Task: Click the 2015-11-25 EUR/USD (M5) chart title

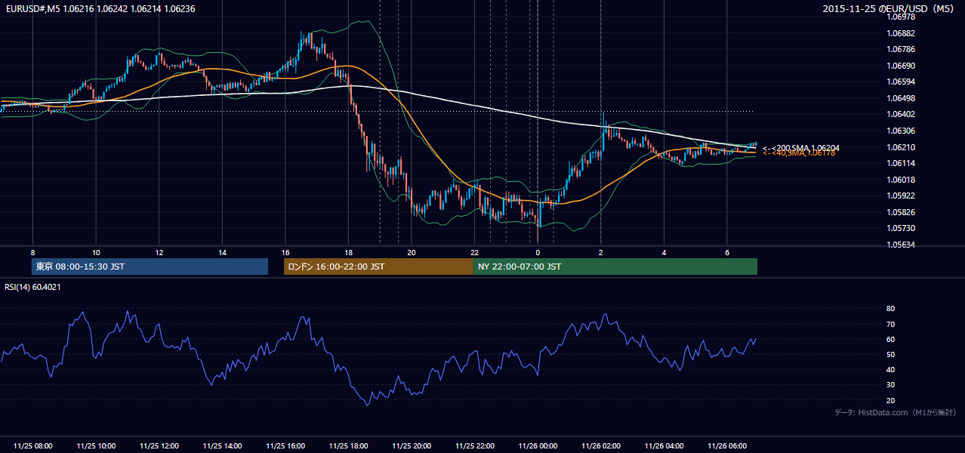Action: point(889,8)
